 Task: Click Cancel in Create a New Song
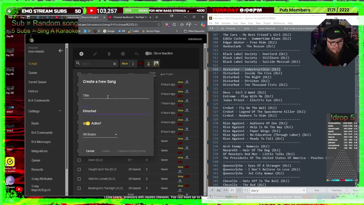[x=90, y=151]
